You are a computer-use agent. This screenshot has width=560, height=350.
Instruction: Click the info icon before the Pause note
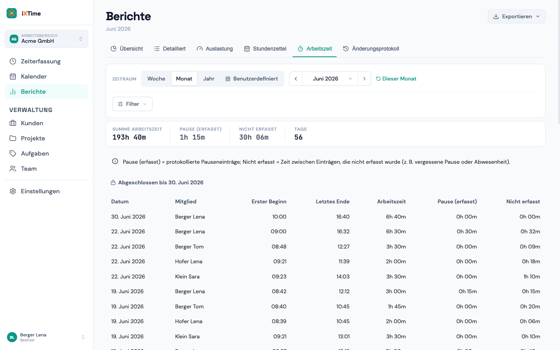(115, 161)
